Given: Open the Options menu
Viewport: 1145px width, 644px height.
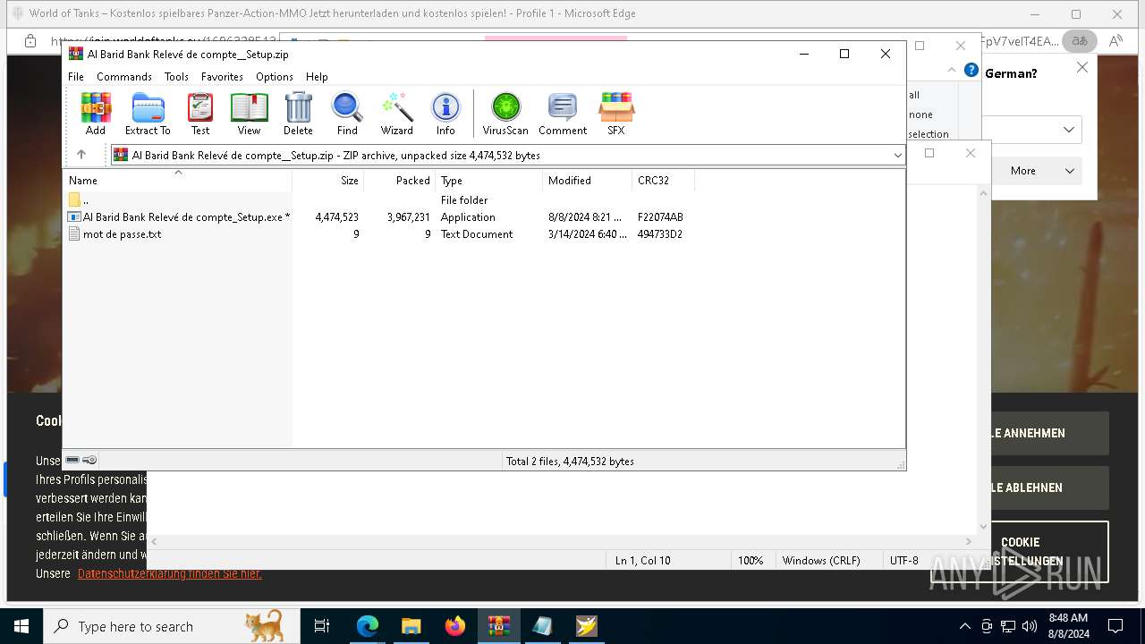Looking at the screenshot, I should click(x=275, y=77).
